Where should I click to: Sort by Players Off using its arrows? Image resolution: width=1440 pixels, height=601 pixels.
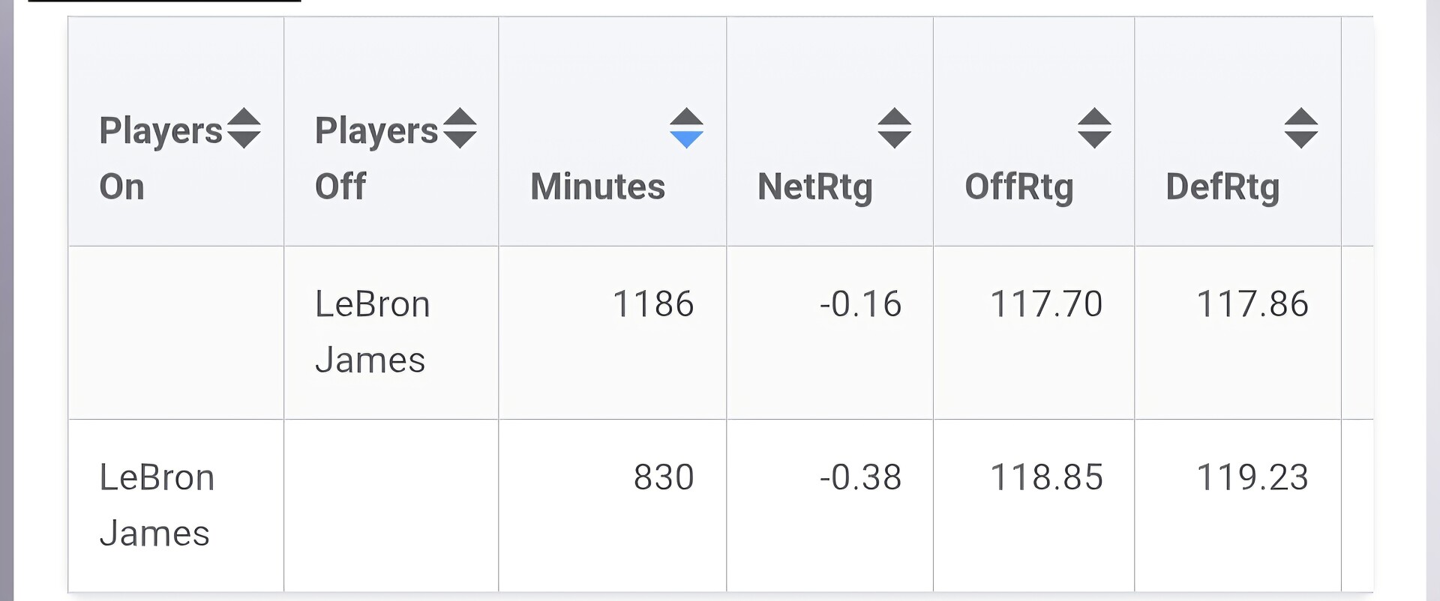[x=460, y=128]
